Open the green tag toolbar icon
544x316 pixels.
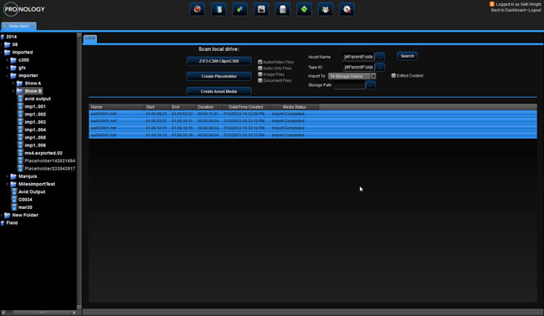pyautogui.click(x=240, y=9)
